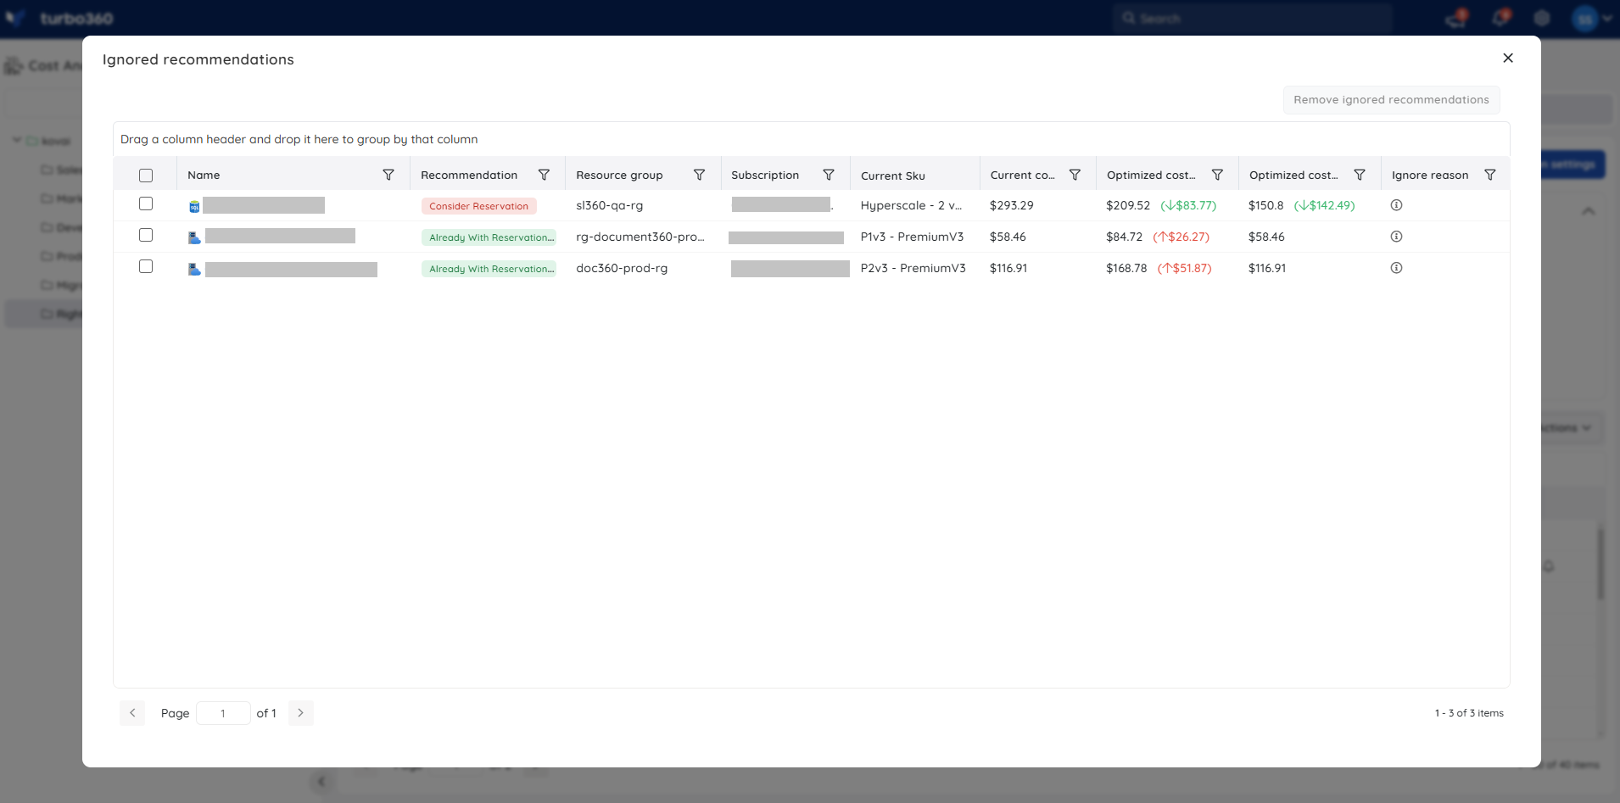
Task: Sort by the Resource group column header
Action: (619, 176)
